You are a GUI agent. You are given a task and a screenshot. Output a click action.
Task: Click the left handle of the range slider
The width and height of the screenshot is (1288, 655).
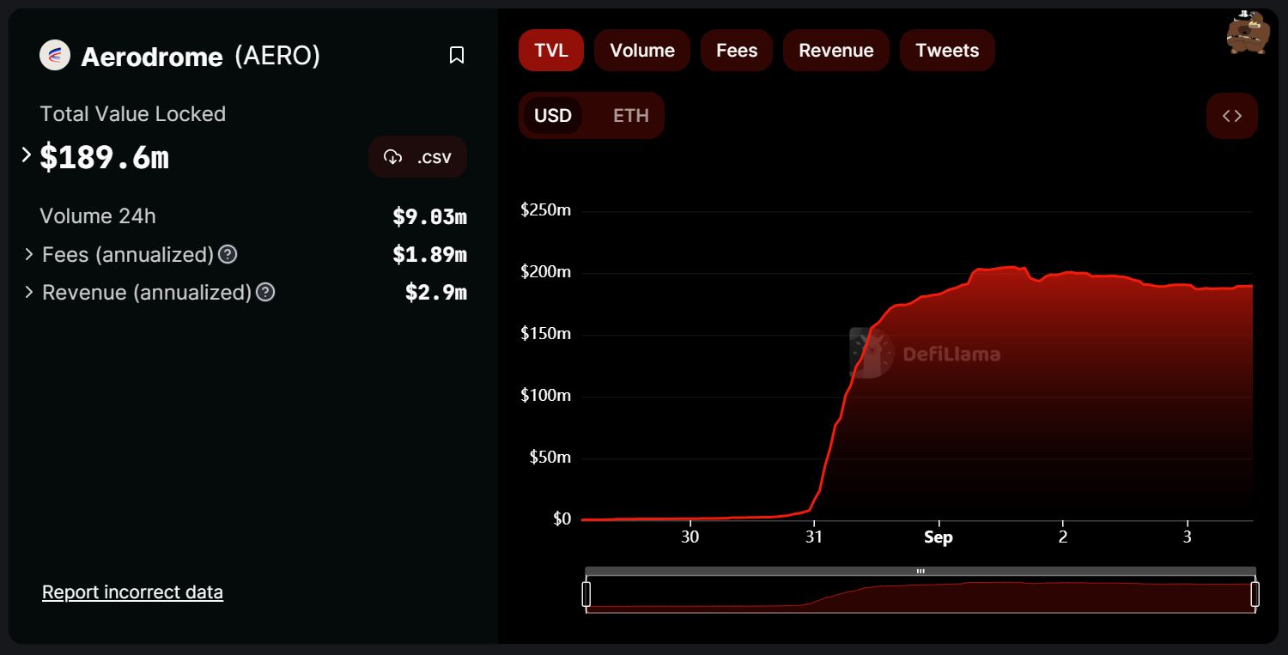pos(586,594)
